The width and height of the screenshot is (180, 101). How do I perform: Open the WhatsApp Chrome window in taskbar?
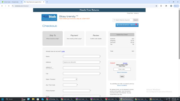tap(52, 99)
